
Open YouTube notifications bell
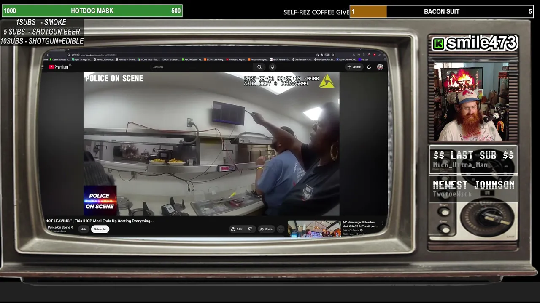[x=369, y=67]
